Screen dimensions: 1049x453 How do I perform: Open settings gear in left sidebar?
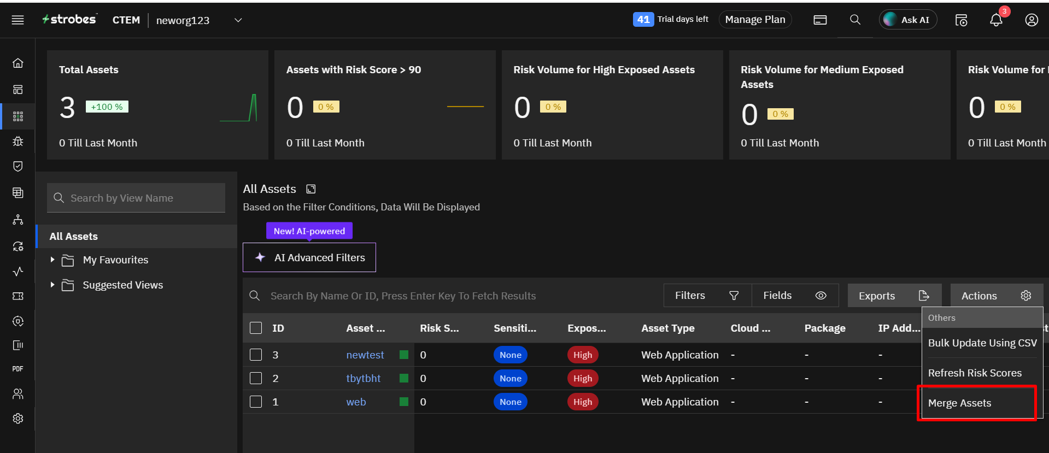[x=18, y=419]
